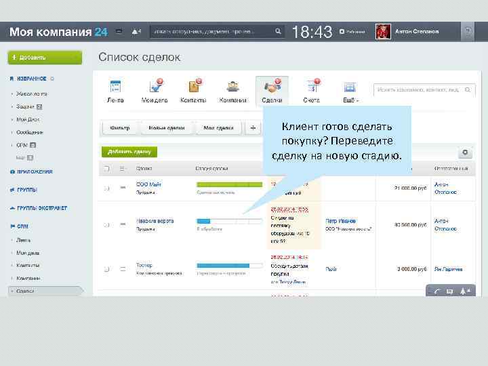Select Сделки under CRM section
This screenshot has width=488, height=366.
coord(45,291)
